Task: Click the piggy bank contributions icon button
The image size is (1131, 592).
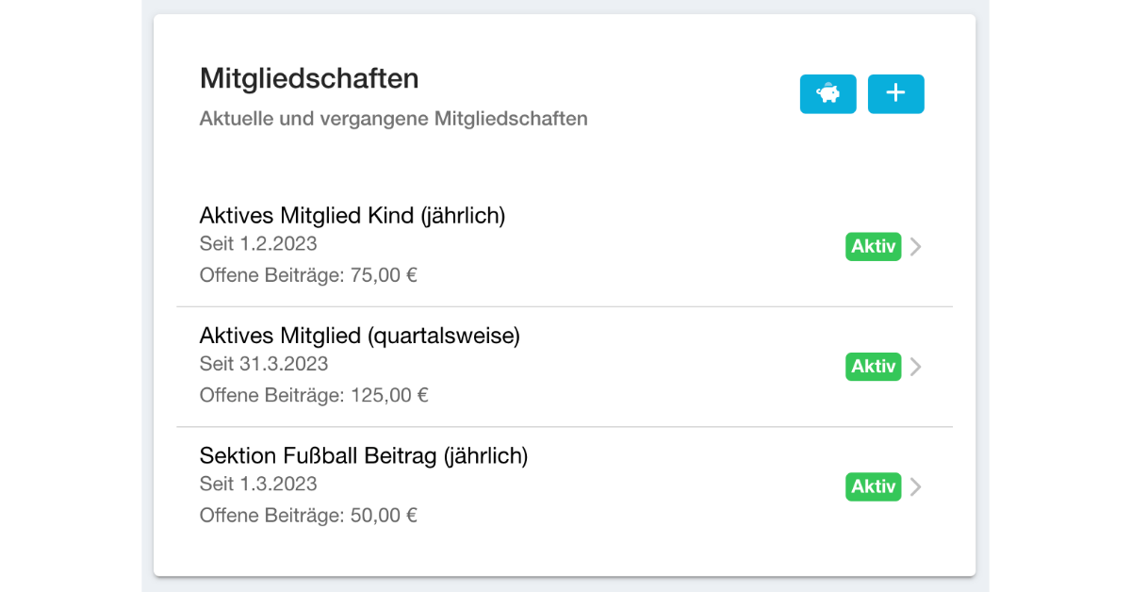Action: point(828,94)
